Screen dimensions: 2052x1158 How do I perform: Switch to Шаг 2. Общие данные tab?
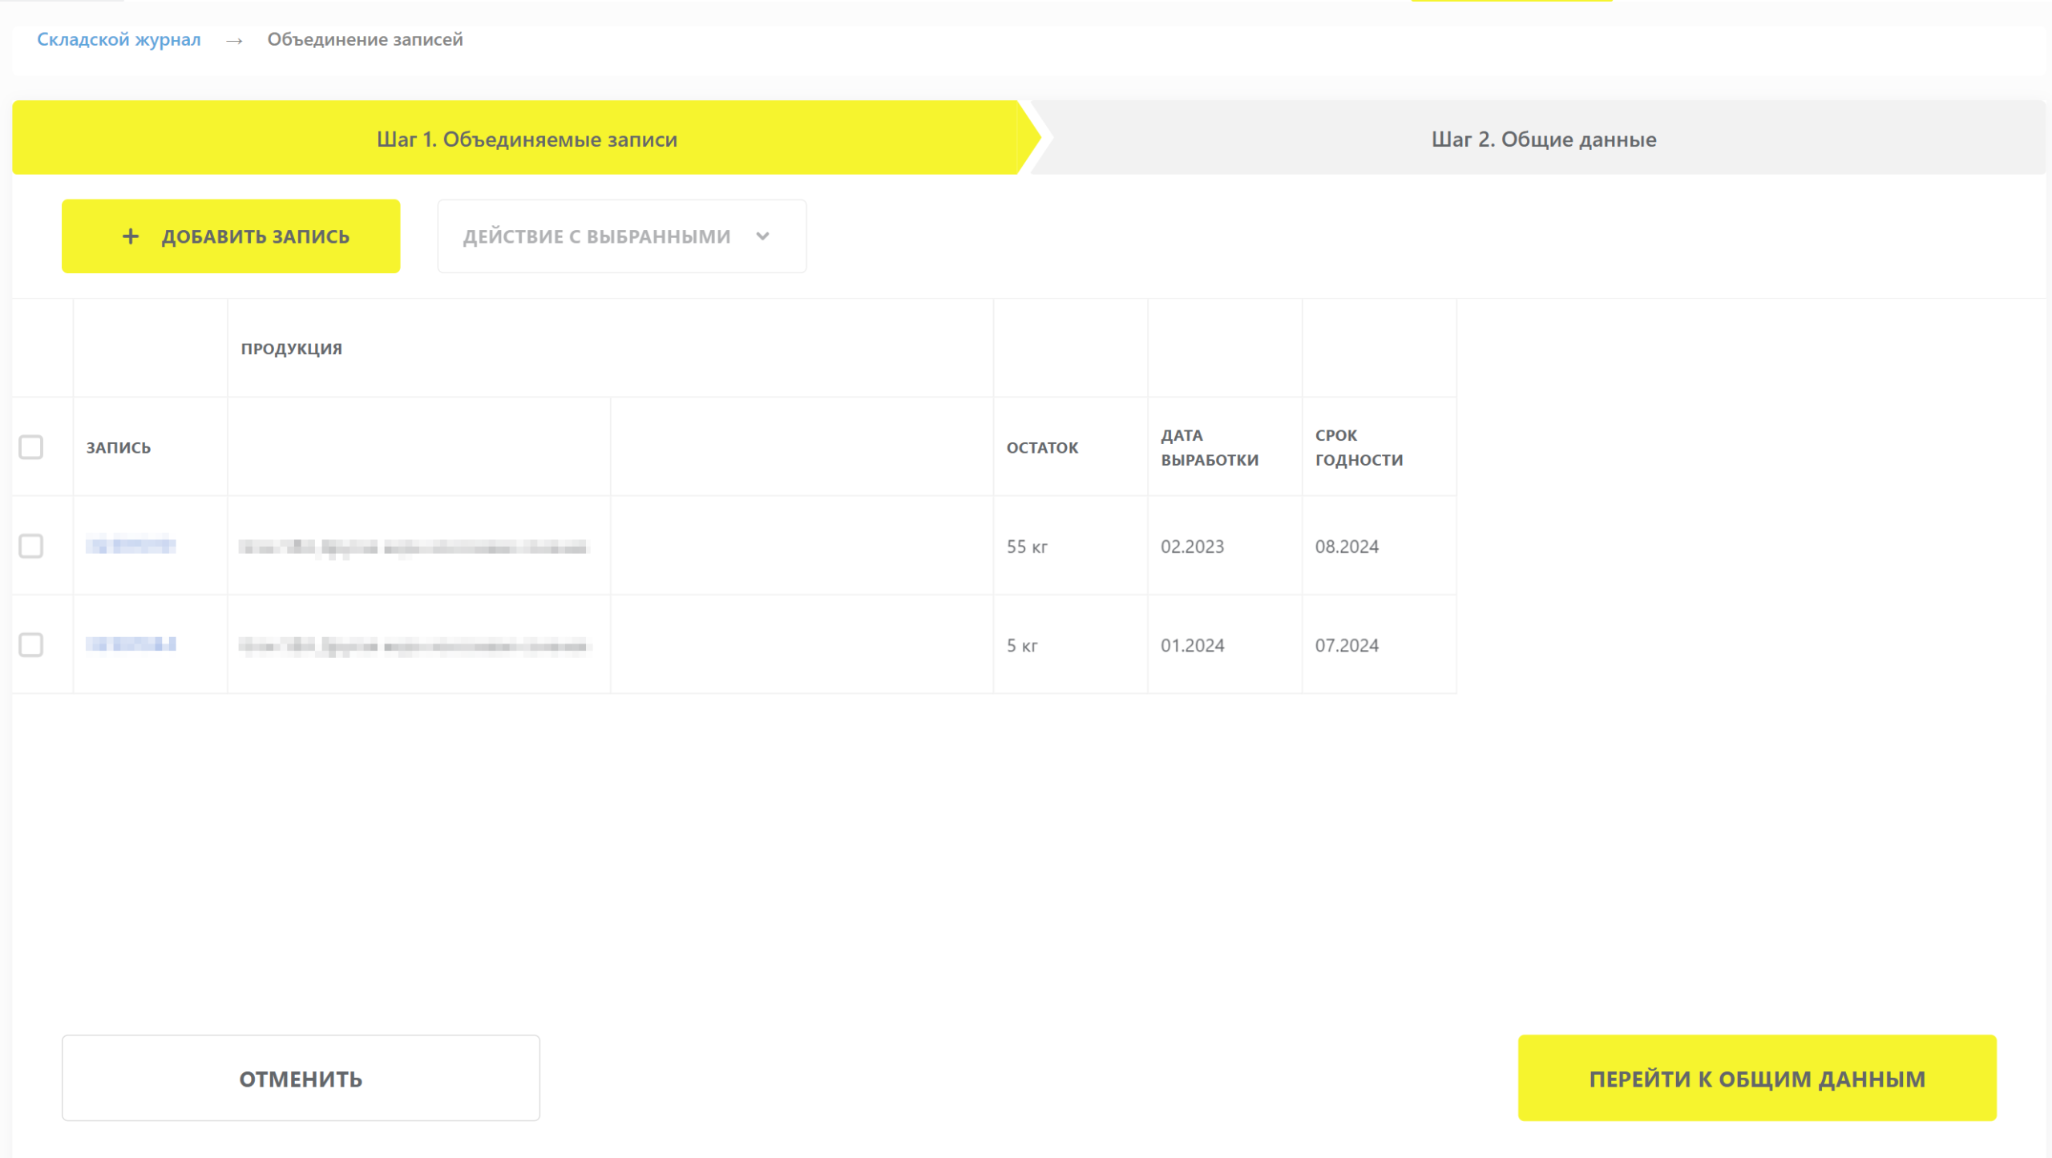click(1544, 139)
